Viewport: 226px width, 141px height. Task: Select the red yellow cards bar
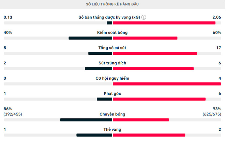(x=149, y=135)
